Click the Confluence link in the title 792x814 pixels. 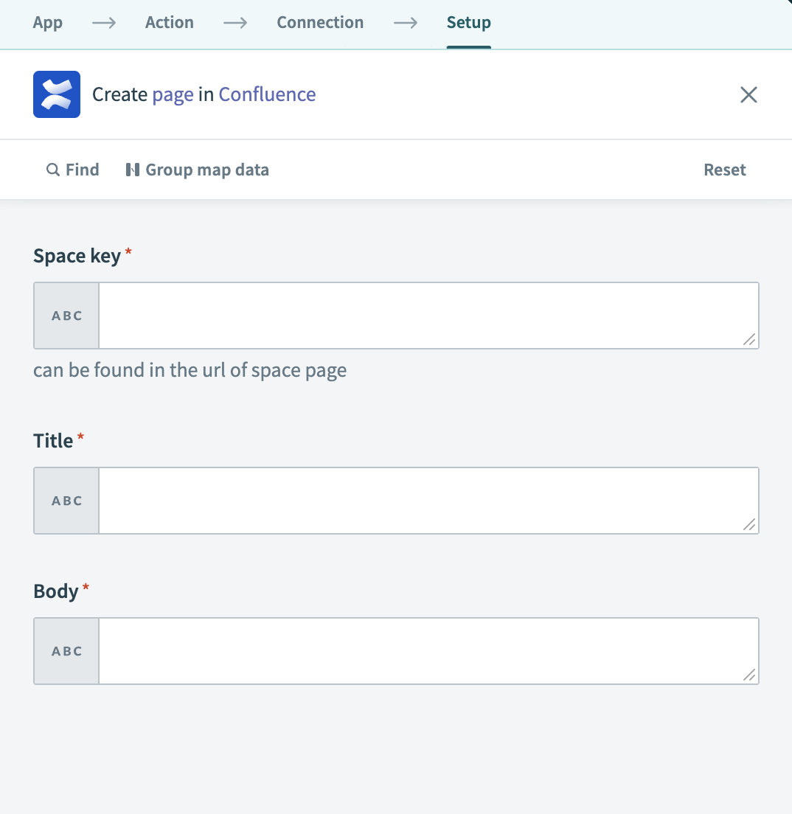[x=267, y=94]
